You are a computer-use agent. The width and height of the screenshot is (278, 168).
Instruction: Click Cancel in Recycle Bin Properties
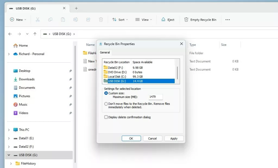point(153,138)
